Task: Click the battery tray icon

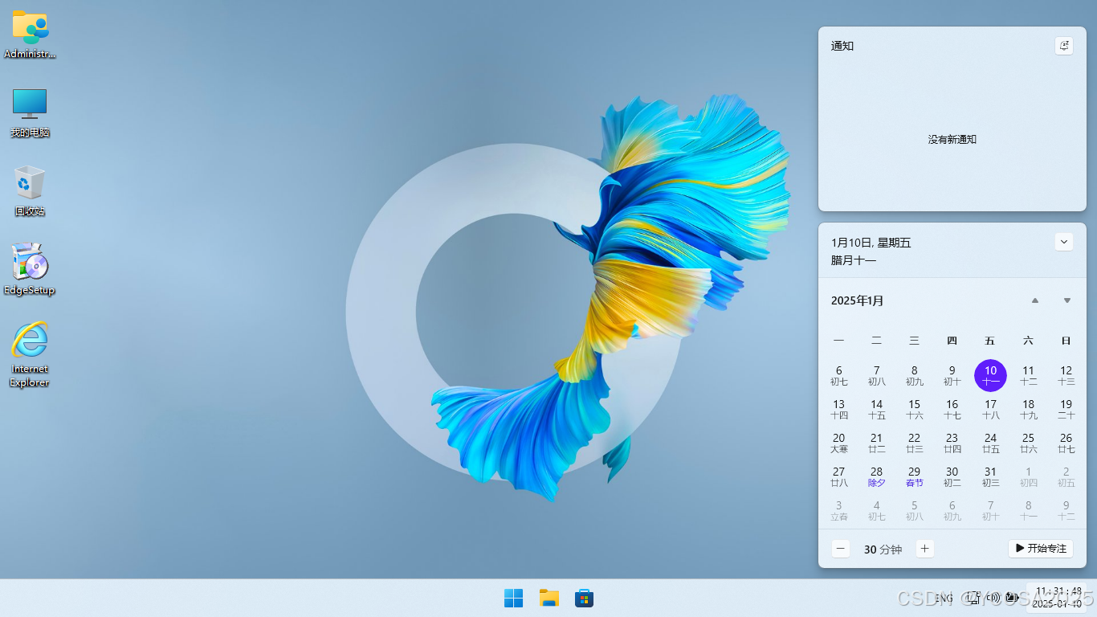Action: point(1012,598)
